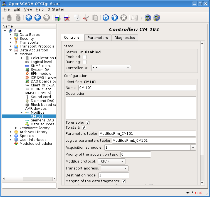210x197 pixels.
Task: Open the View menu
Action: pos(28,9)
